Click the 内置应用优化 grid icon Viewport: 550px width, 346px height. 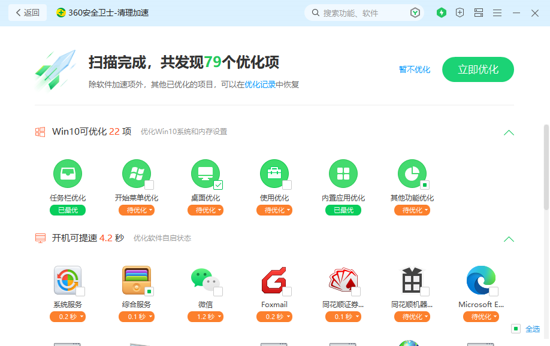pyautogui.click(x=343, y=174)
